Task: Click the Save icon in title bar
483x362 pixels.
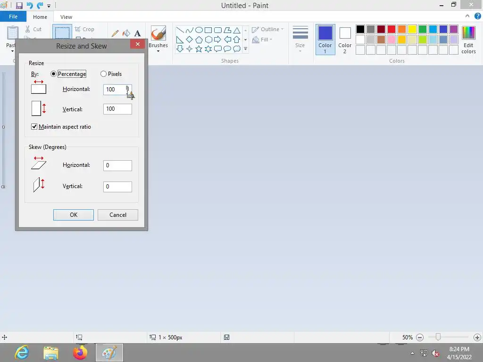Action: (x=19, y=6)
